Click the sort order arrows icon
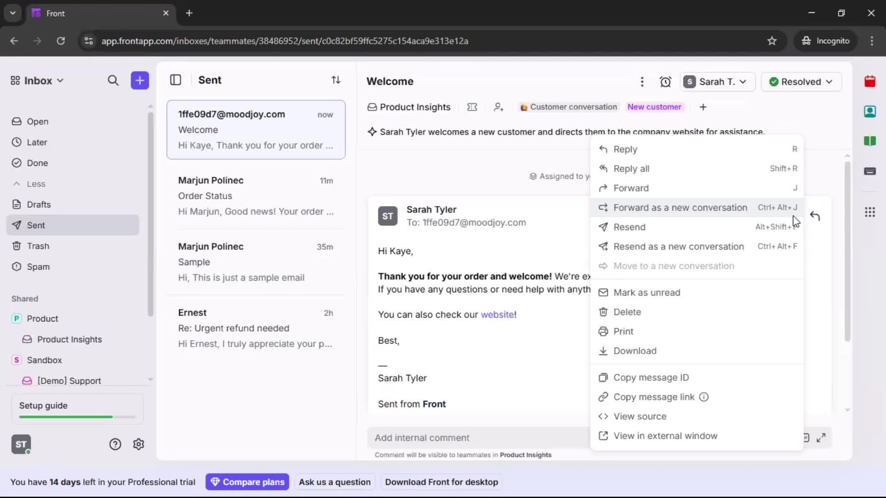886x498 pixels. pos(336,80)
